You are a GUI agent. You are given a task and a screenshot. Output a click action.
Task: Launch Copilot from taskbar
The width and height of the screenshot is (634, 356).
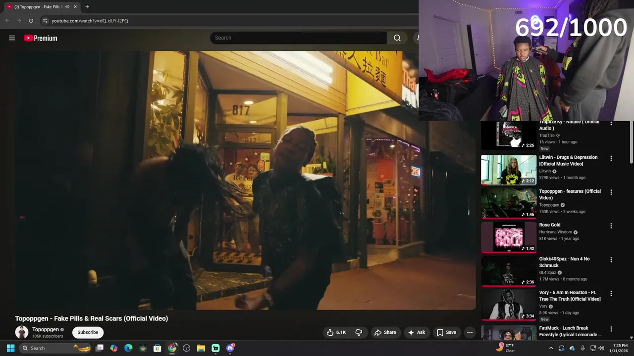click(x=114, y=348)
